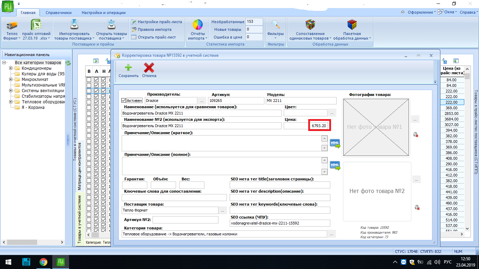Refresh the category tree with green arrows
479x269 pixels.
point(68,63)
